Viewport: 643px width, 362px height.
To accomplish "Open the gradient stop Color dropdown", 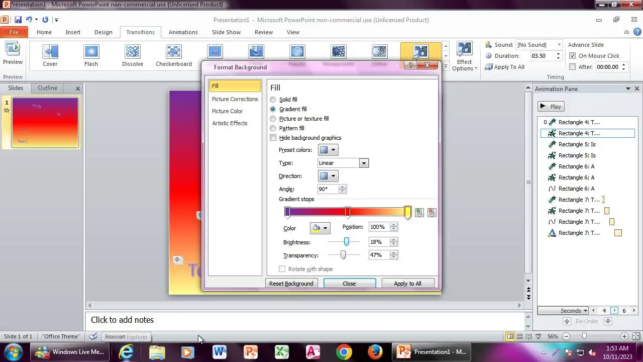I will (x=320, y=228).
